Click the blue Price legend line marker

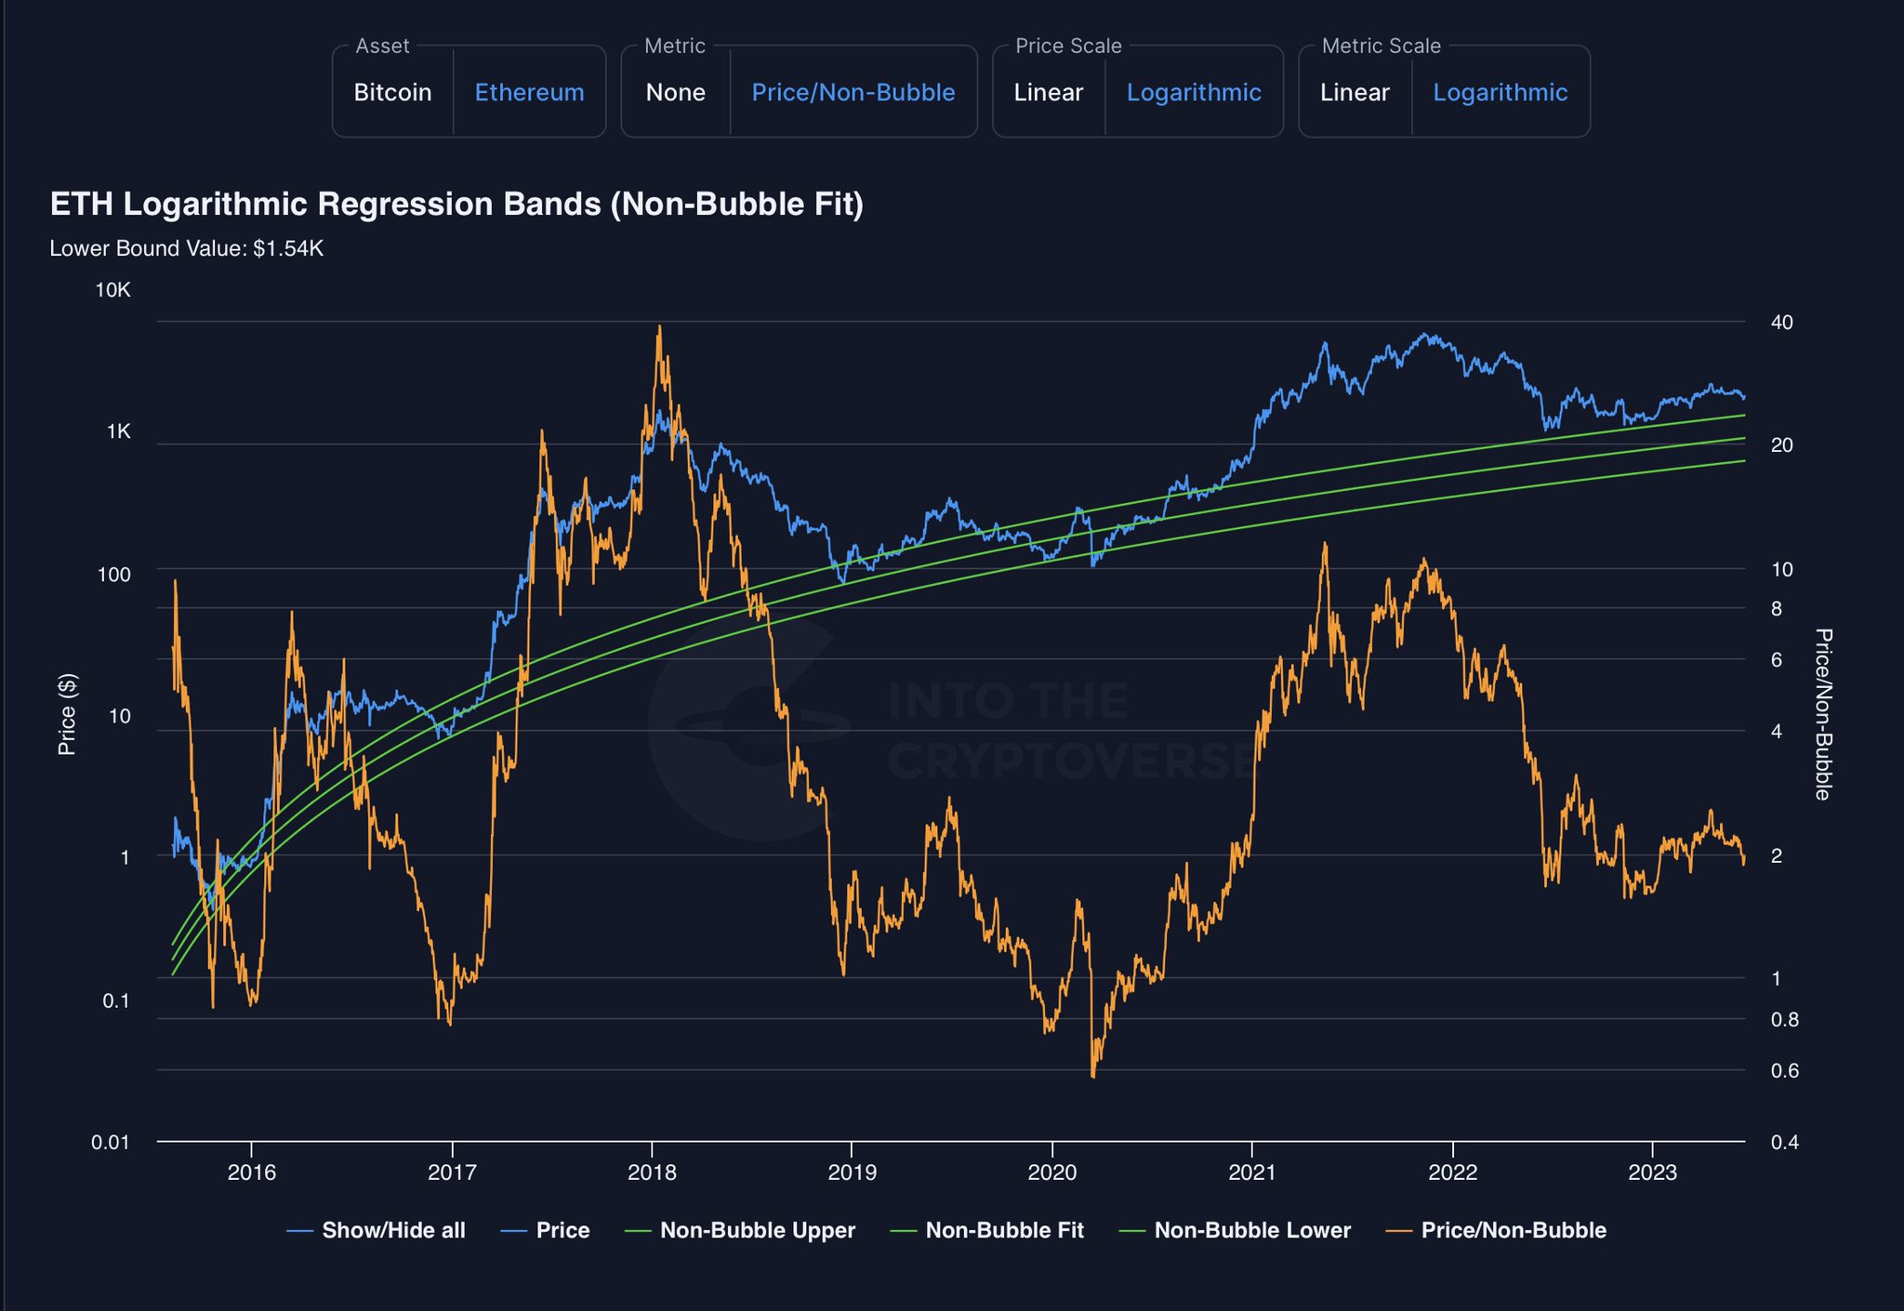tap(514, 1231)
